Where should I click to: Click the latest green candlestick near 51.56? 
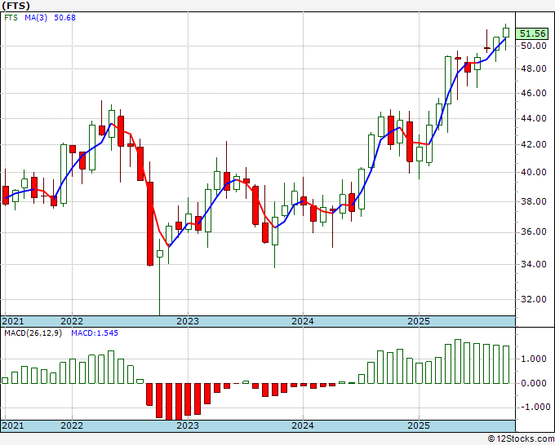pos(506,33)
